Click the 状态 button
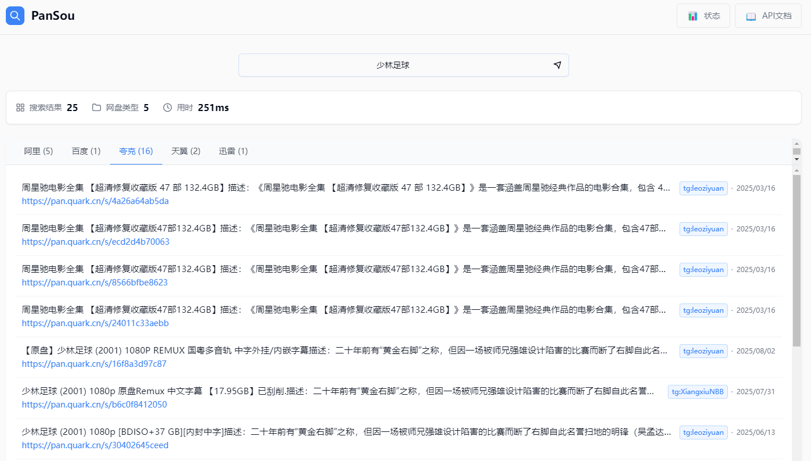Screen dimensions: 811x461 (703, 16)
